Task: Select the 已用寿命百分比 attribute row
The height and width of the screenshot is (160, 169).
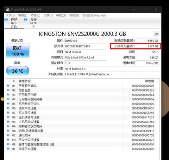Action: pyautogui.click(x=81, y=104)
